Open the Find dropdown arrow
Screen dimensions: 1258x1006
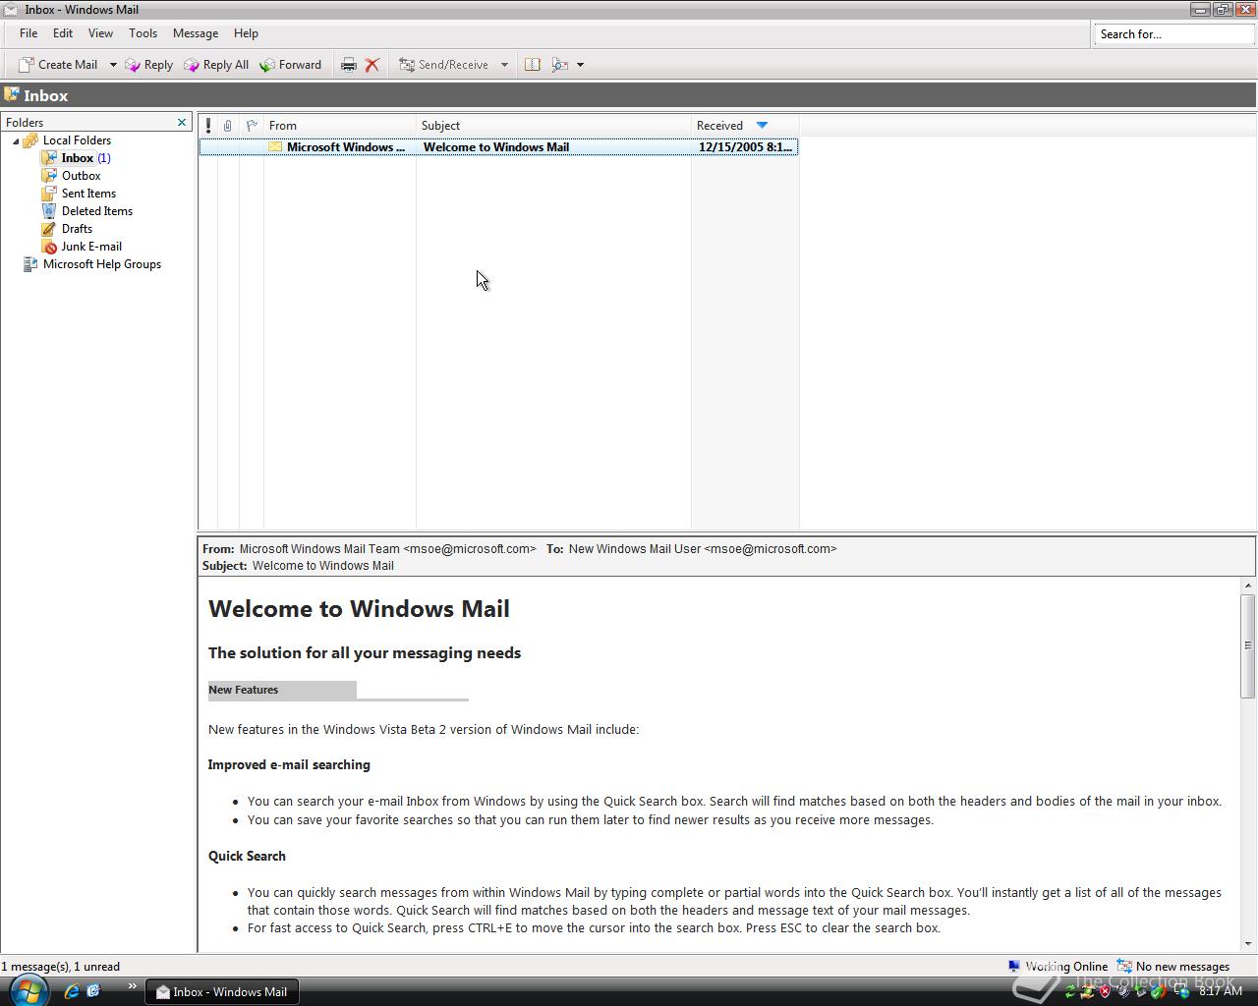pyautogui.click(x=580, y=65)
